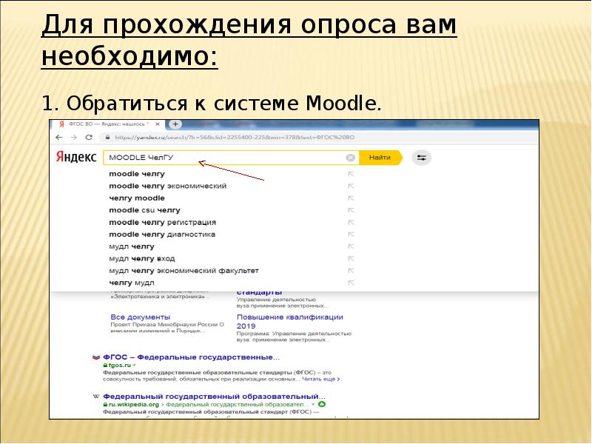This screenshot has width=592, height=444.
Task: Click fill-arrow icon beside 'мудл челгу вход'
Action: point(351,259)
